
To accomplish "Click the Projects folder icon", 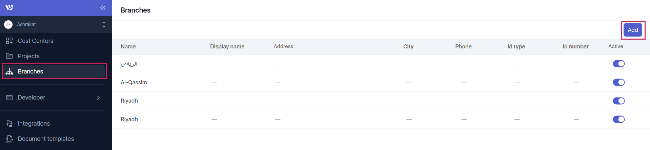I will [x=9, y=56].
